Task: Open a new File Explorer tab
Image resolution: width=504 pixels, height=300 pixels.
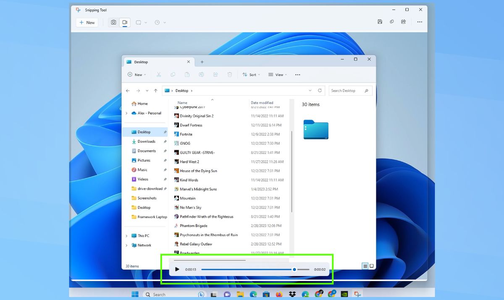Action: coord(202,61)
